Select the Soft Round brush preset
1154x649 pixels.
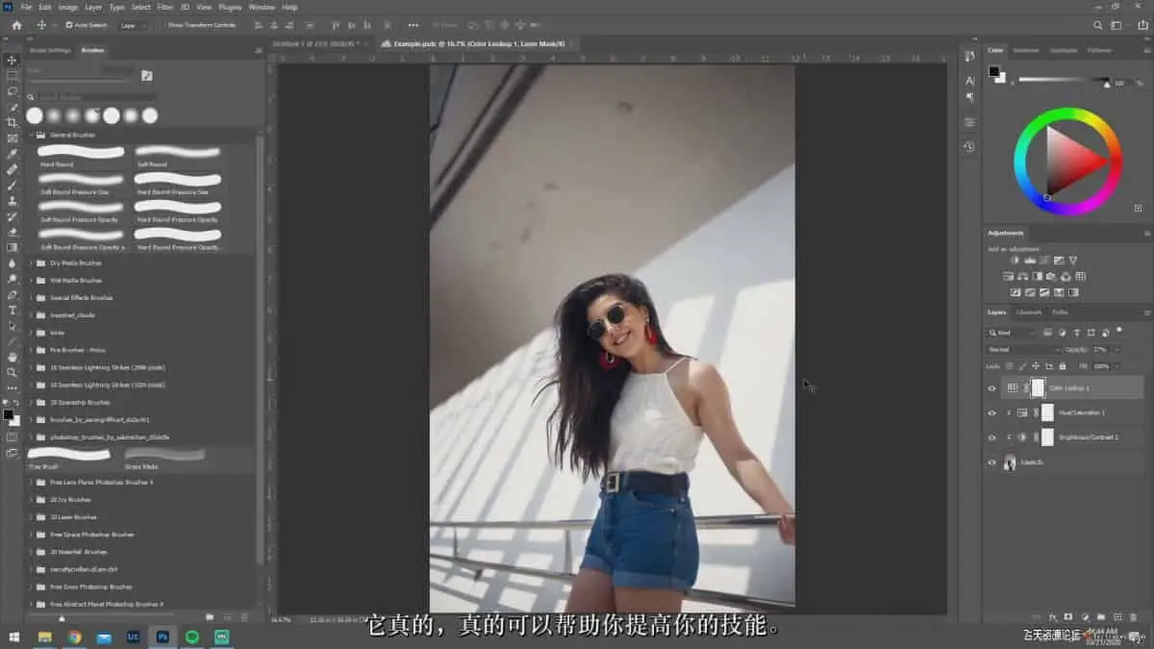178,156
